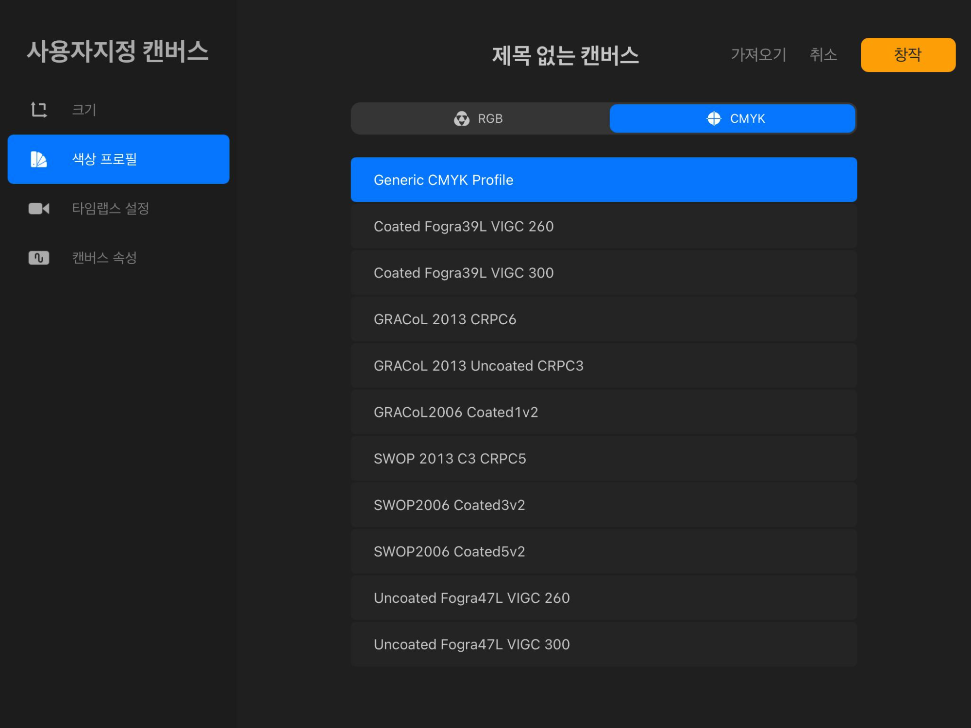This screenshot has width=971, height=728.
Task: Click the RGB color circles icon
Action: 461,118
